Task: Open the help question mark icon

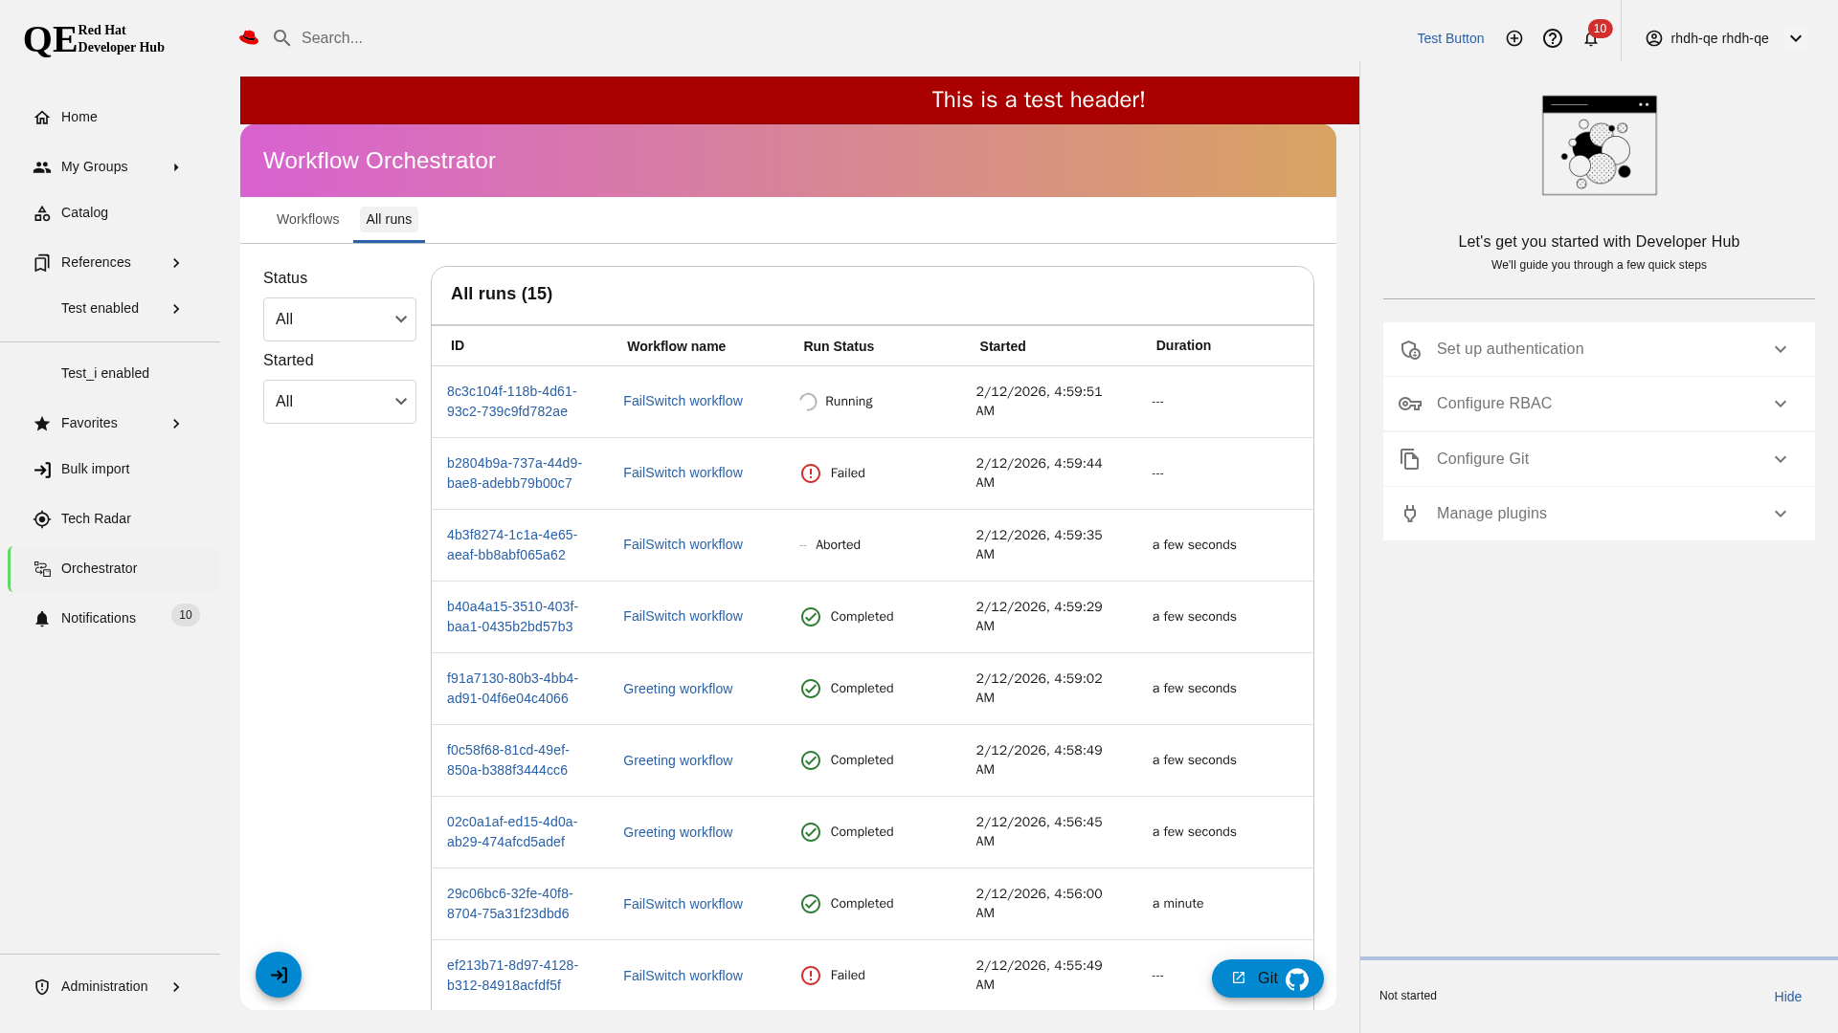Action: pos(1552,38)
